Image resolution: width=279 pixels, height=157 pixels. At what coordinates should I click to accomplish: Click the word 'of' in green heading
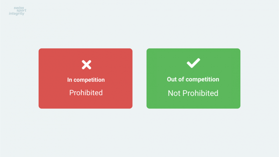point(181,79)
